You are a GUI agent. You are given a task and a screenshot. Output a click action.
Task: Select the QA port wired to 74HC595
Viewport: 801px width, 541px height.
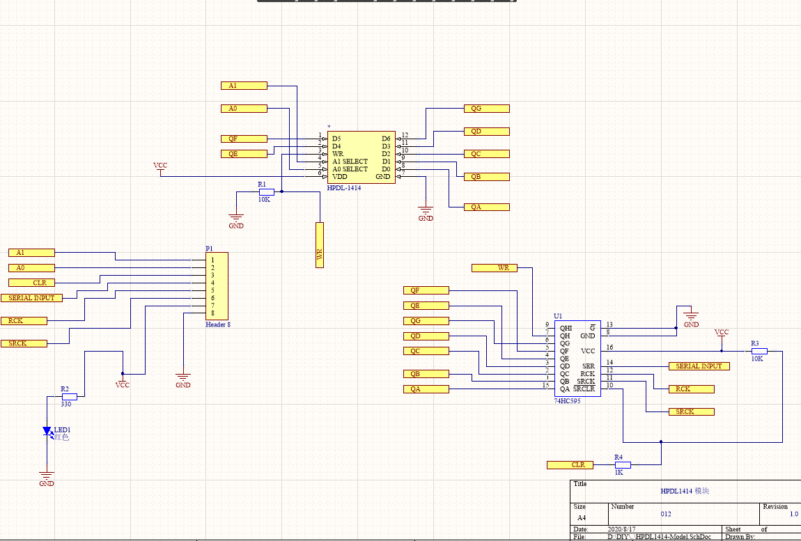426,389
